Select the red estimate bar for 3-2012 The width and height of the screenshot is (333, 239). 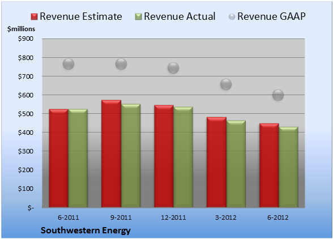click(x=216, y=162)
